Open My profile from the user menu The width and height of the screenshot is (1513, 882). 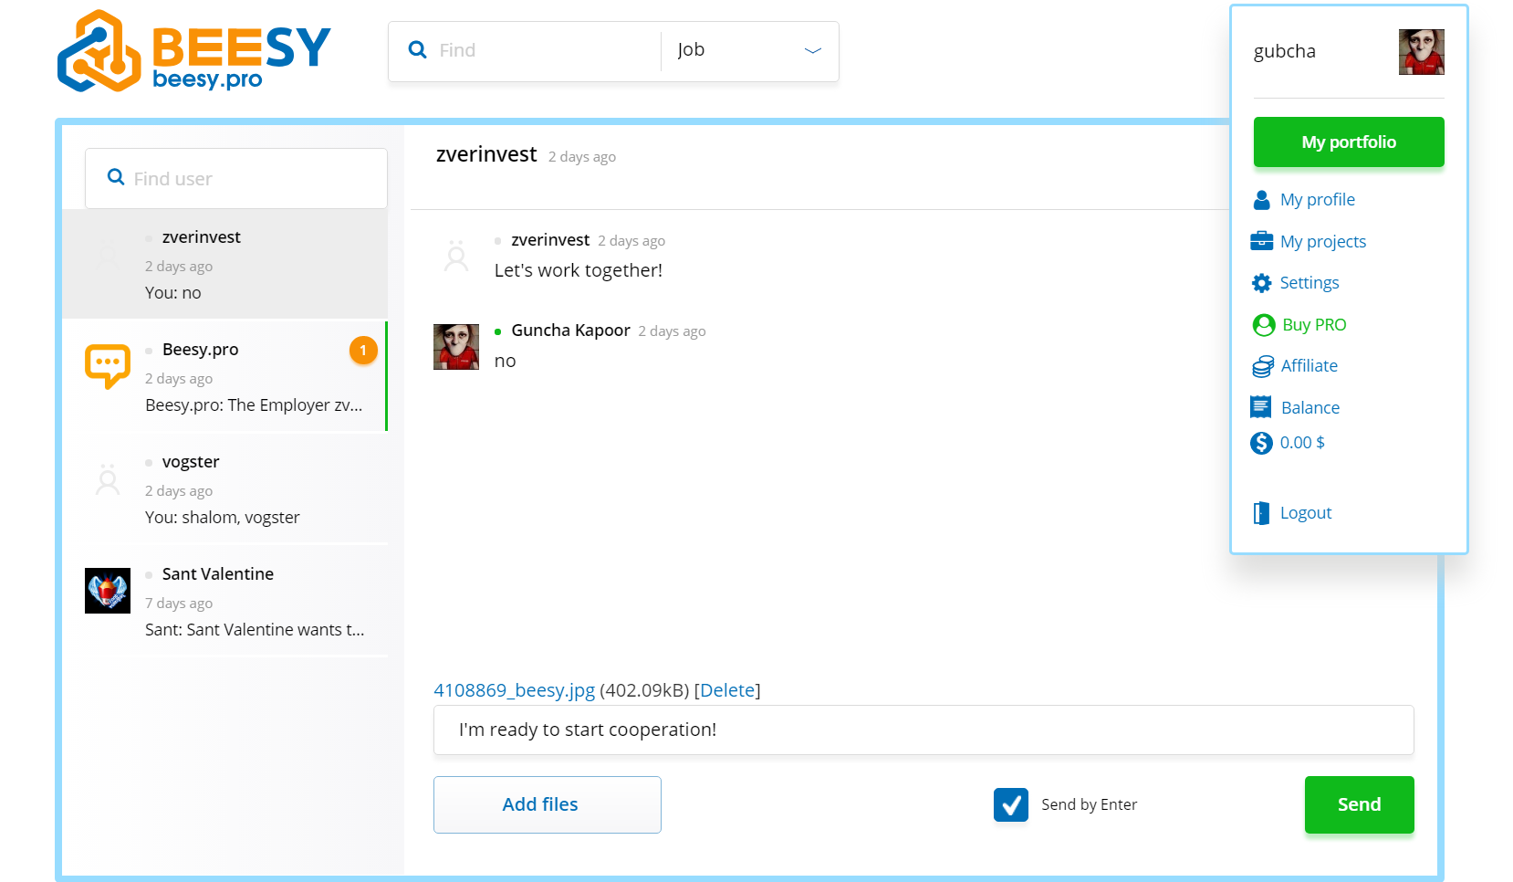tap(1318, 200)
